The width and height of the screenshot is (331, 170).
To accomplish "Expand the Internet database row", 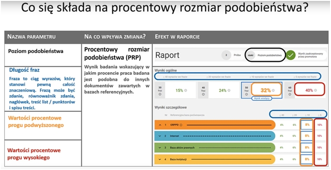I will (x=160, y=136).
